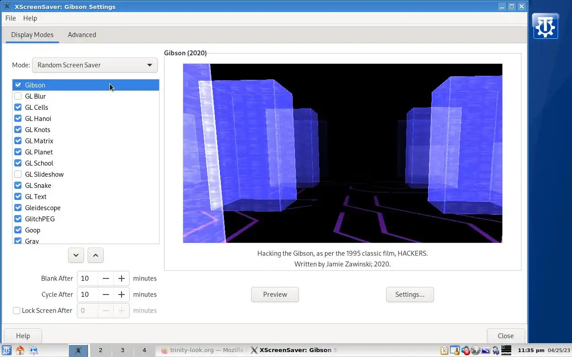This screenshot has height=357, width=572.
Task: Toggle the Goop checkbox
Action: point(18,230)
